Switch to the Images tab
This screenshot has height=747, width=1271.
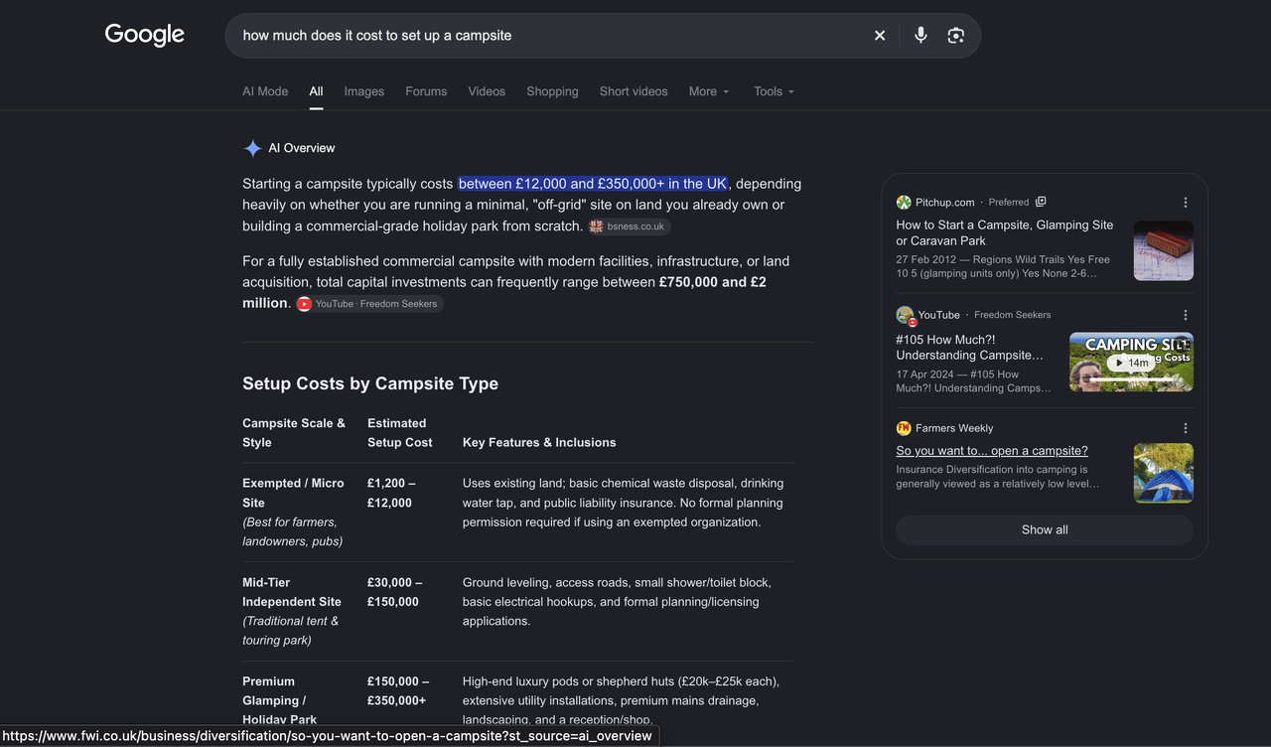coord(364,91)
